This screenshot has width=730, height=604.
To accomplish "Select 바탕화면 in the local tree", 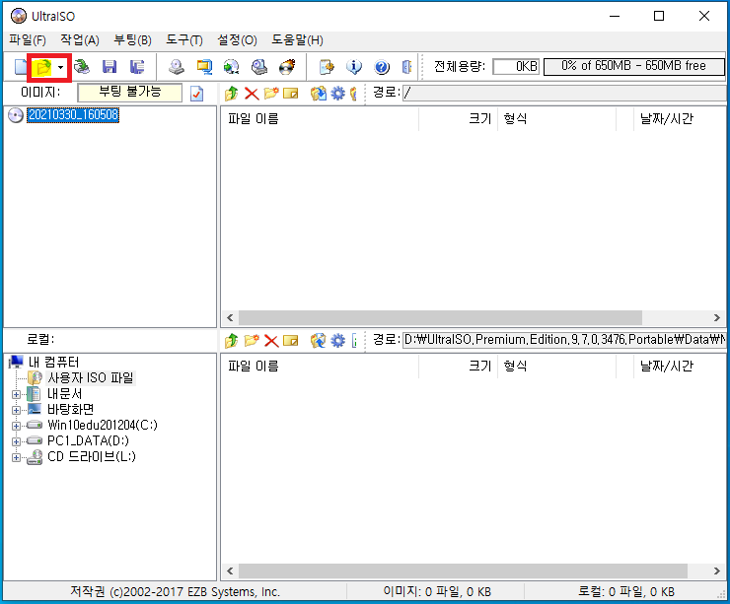I will click(x=71, y=410).
